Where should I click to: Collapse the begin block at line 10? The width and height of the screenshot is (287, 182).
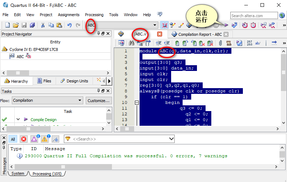click(137, 102)
